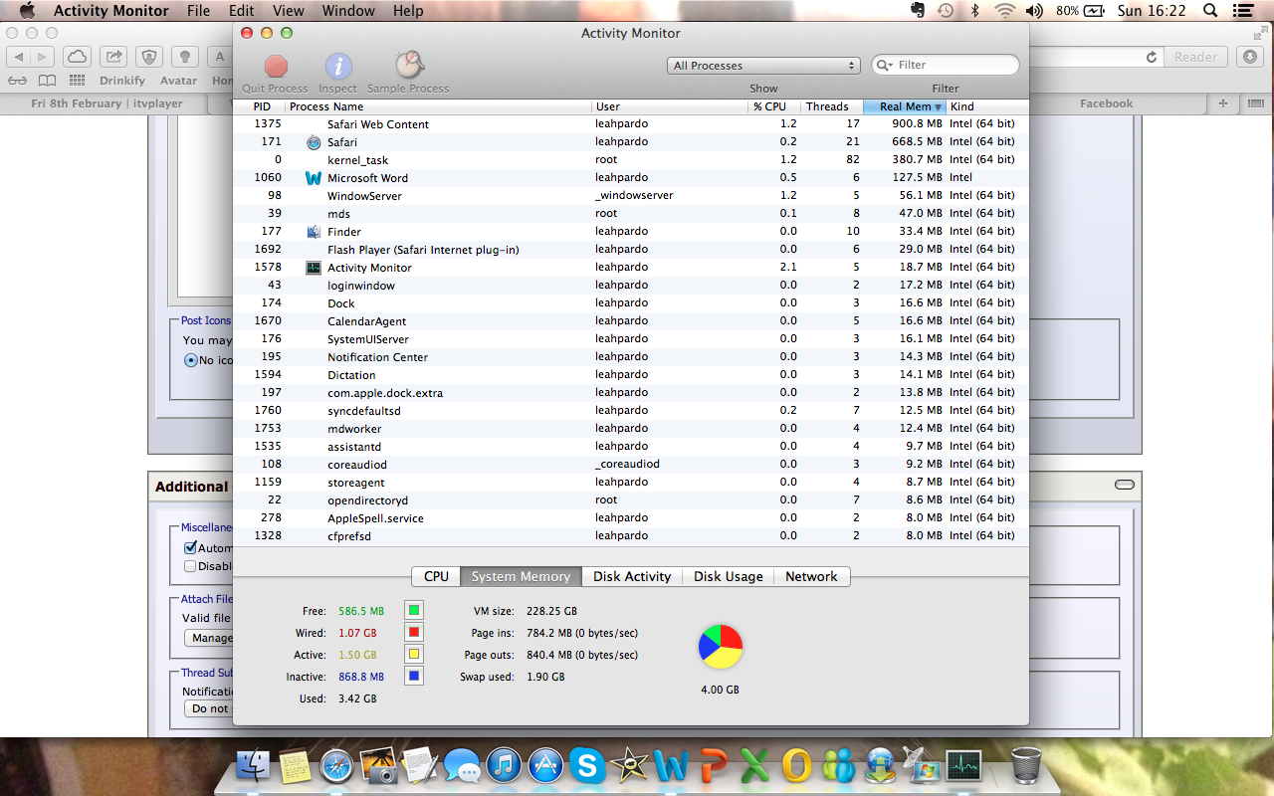Click the Wi-Fi status icon in the menu bar
The image size is (1274, 796).
(x=1004, y=11)
